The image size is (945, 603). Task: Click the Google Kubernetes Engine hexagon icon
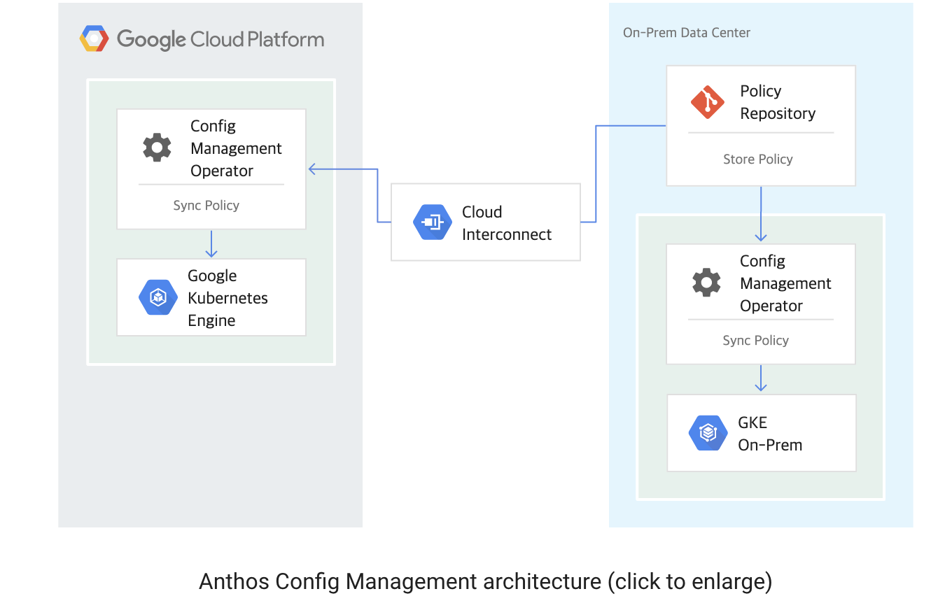pyautogui.click(x=157, y=297)
